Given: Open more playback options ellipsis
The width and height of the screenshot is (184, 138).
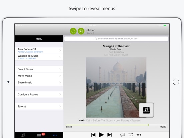Looking at the screenshot, I should (x=139, y=135).
